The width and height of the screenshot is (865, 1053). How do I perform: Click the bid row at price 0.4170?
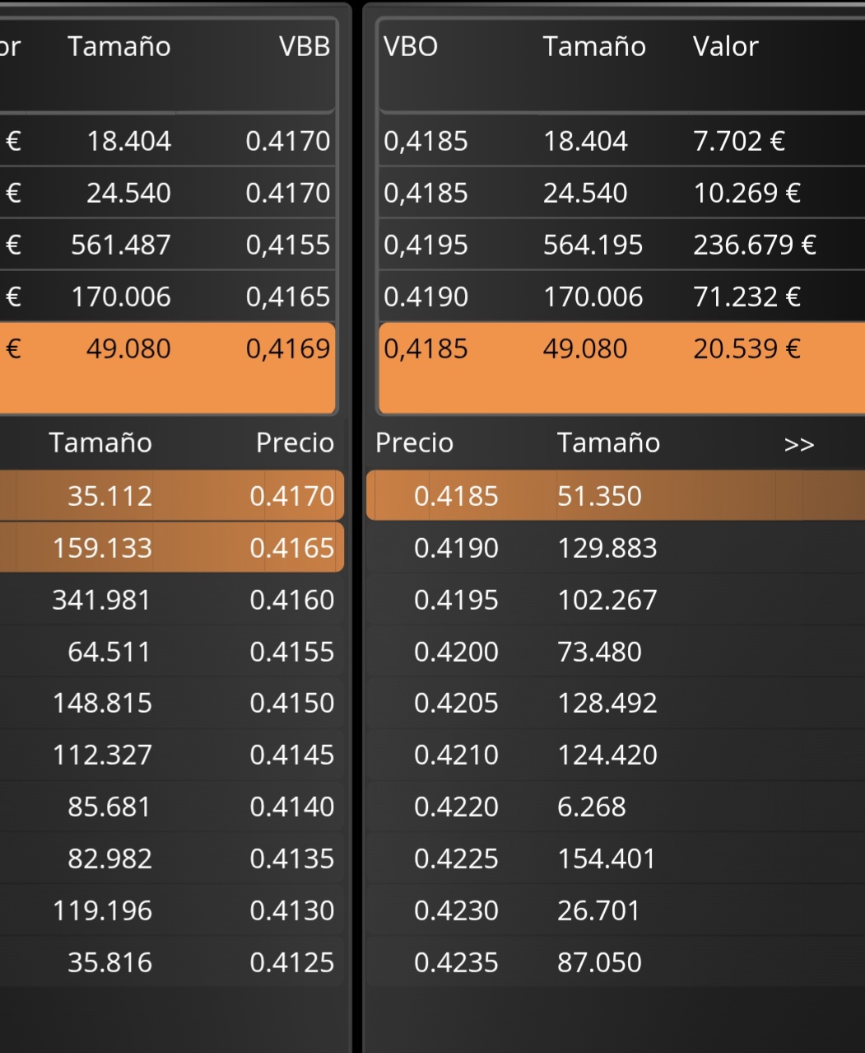coord(171,496)
